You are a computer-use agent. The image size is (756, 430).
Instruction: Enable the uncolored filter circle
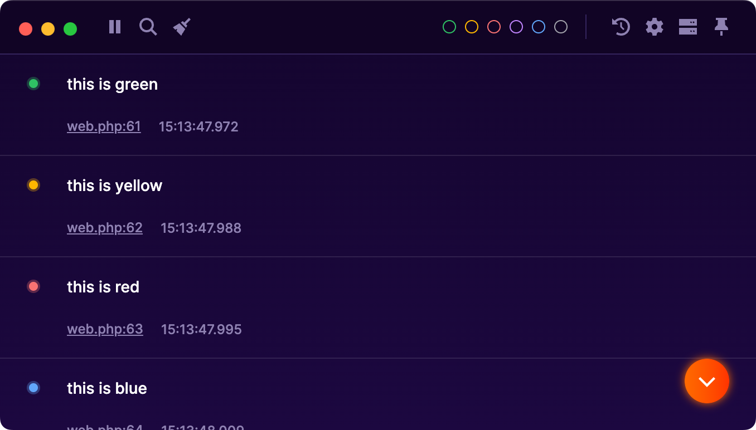pyautogui.click(x=560, y=26)
